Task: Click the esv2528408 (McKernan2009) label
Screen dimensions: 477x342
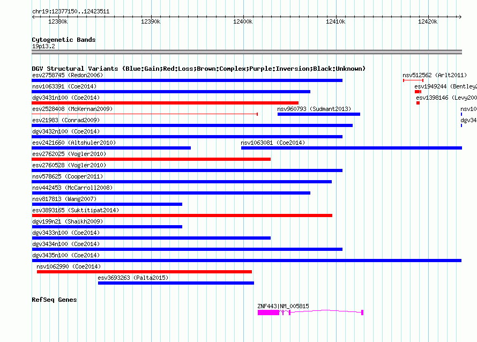Action: [x=72, y=109]
